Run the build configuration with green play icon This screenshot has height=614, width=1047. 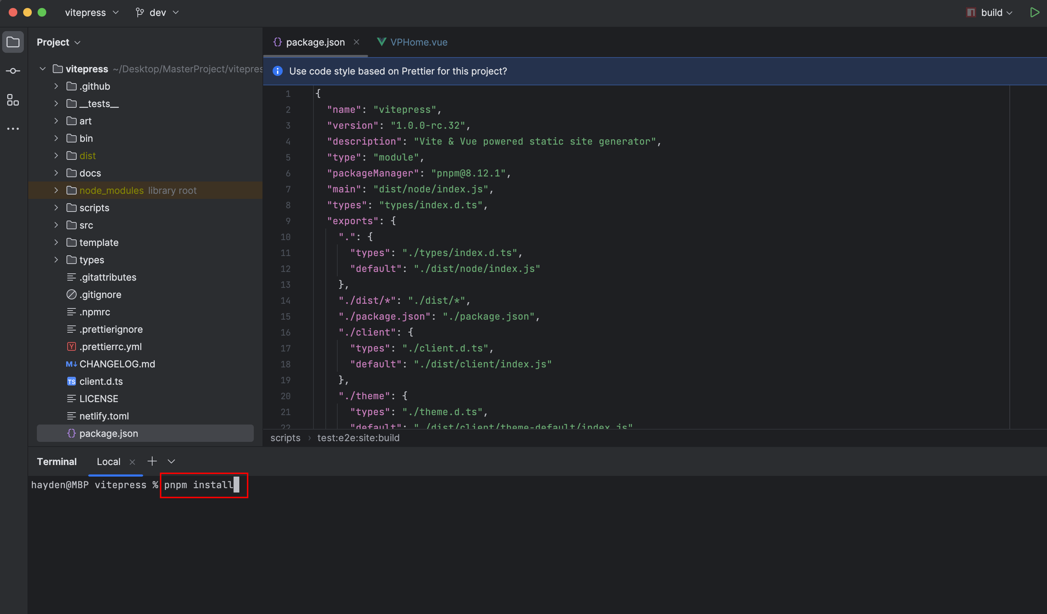tap(1034, 12)
